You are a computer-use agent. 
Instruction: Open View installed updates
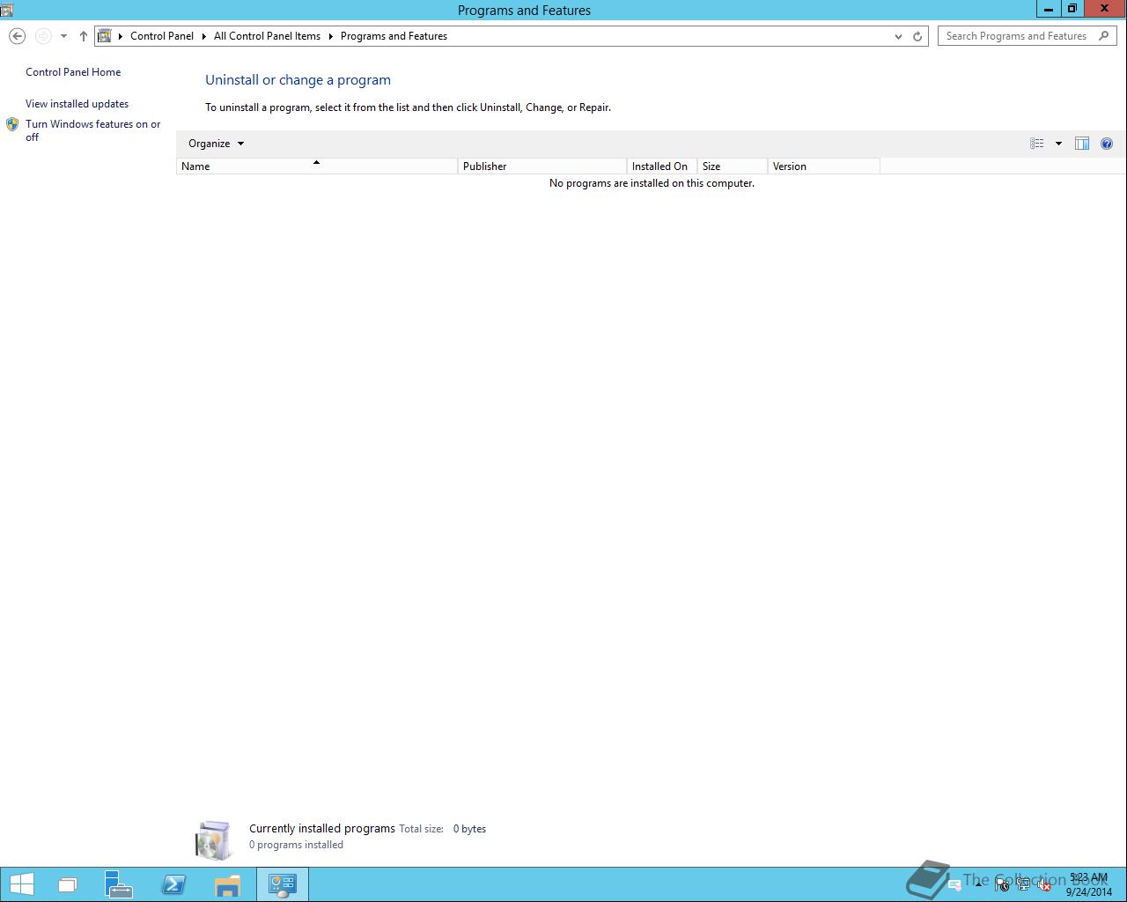(x=77, y=104)
